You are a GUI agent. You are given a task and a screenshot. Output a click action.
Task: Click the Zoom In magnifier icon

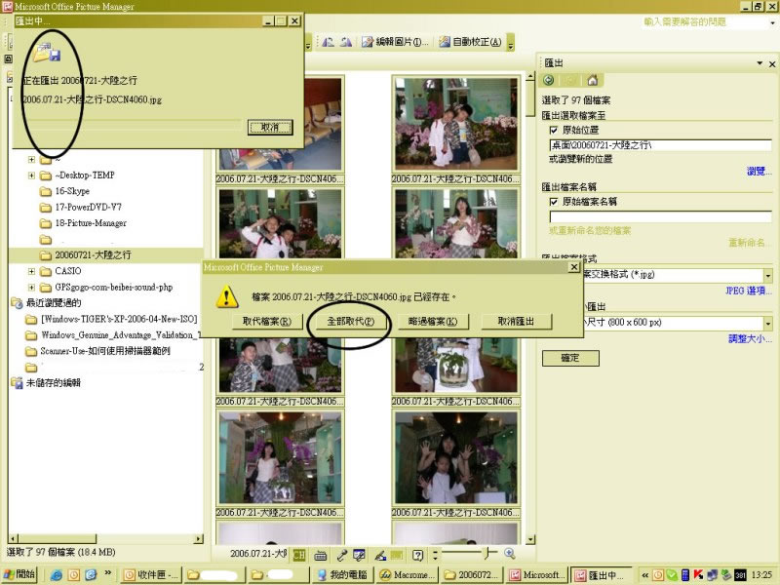509,553
